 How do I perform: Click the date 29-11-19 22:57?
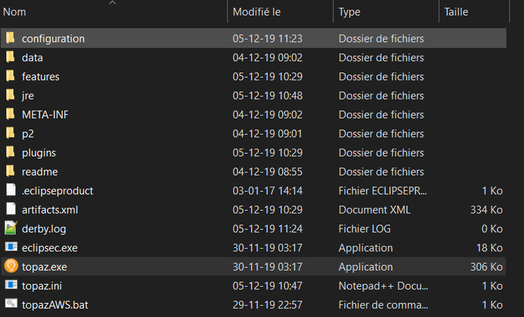tap(268, 305)
